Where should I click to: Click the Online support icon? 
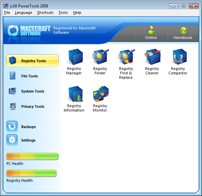pyautogui.click(x=151, y=33)
